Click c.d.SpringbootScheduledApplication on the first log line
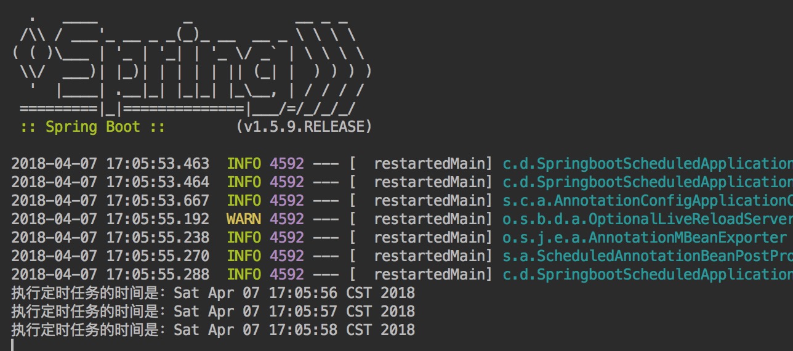Image resolution: width=793 pixels, height=351 pixels. tap(648, 164)
